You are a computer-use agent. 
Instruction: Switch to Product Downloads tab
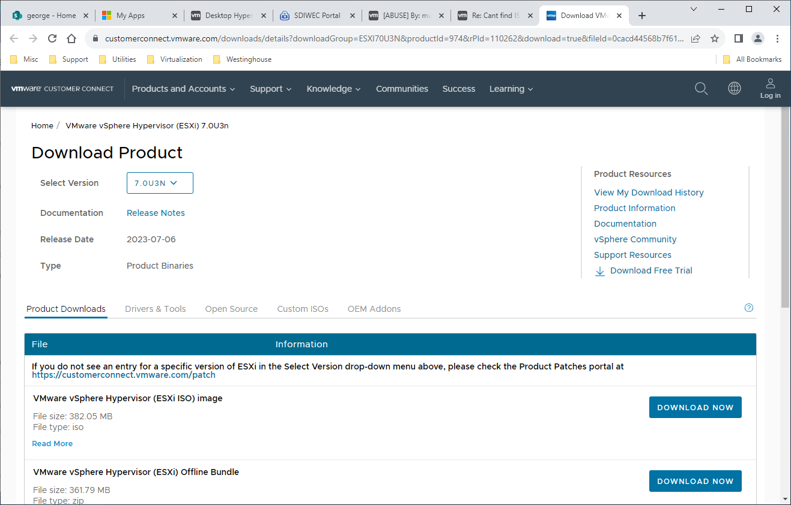(x=66, y=309)
